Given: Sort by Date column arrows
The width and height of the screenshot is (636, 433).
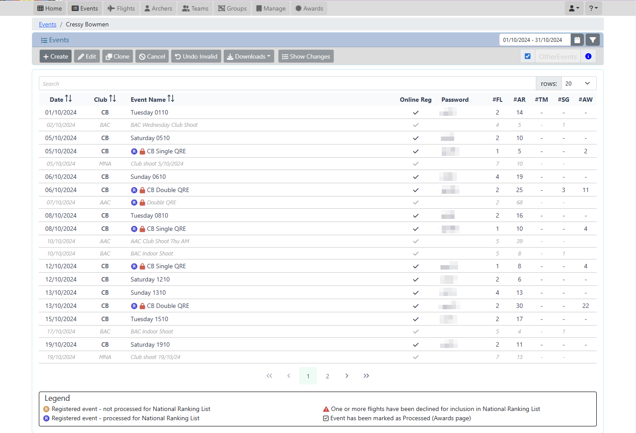Looking at the screenshot, I should coord(68,99).
